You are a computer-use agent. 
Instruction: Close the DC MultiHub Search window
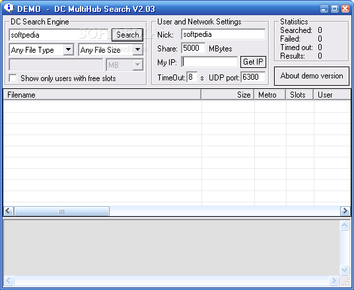pos(345,9)
